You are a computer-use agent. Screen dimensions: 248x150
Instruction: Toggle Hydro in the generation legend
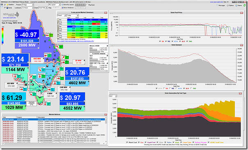(165, 143)
